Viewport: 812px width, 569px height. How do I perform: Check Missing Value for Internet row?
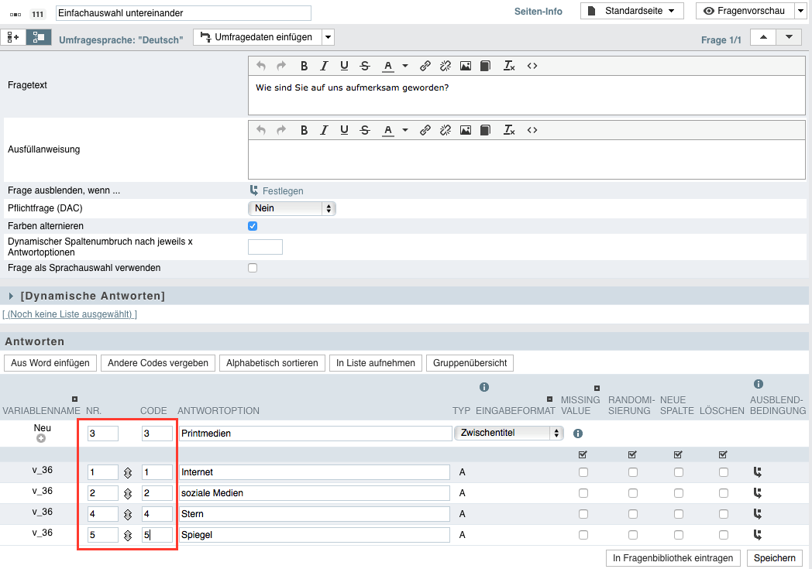pos(583,472)
